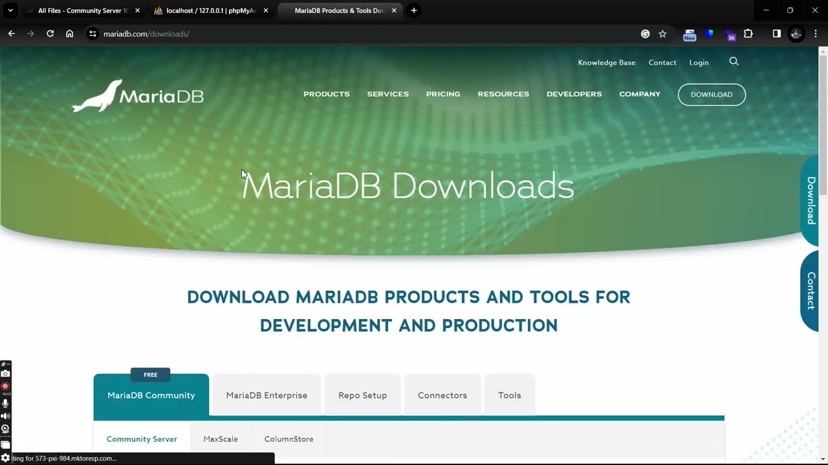828x465 pixels.
Task: Open the PRICING menu item
Action: point(443,94)
